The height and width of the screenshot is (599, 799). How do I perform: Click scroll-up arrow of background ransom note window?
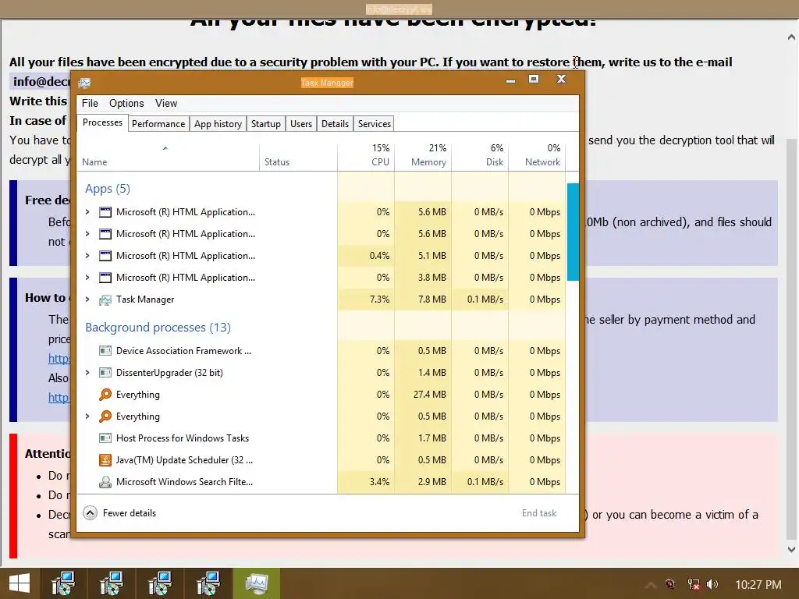coord(791,37)
